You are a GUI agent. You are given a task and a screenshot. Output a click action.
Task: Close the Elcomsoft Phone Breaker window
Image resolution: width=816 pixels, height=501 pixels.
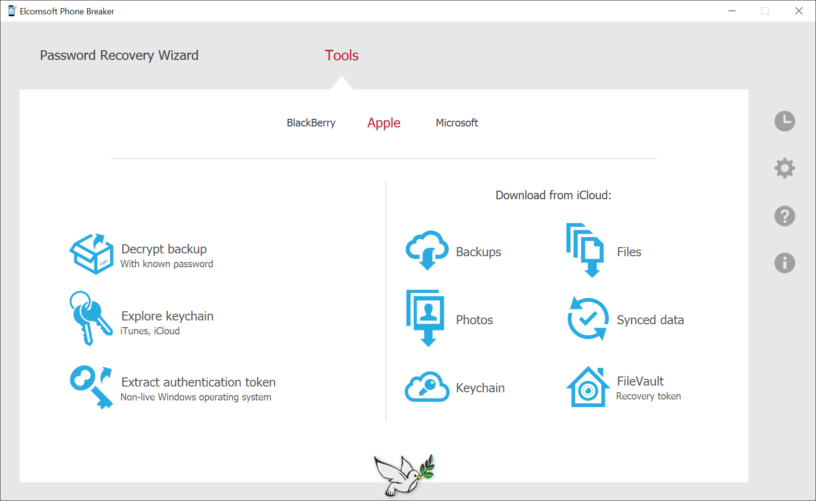point(799,11)
